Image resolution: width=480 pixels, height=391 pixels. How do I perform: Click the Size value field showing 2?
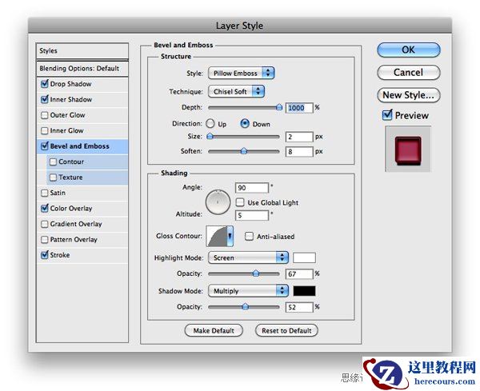click(x=299, y=137)
